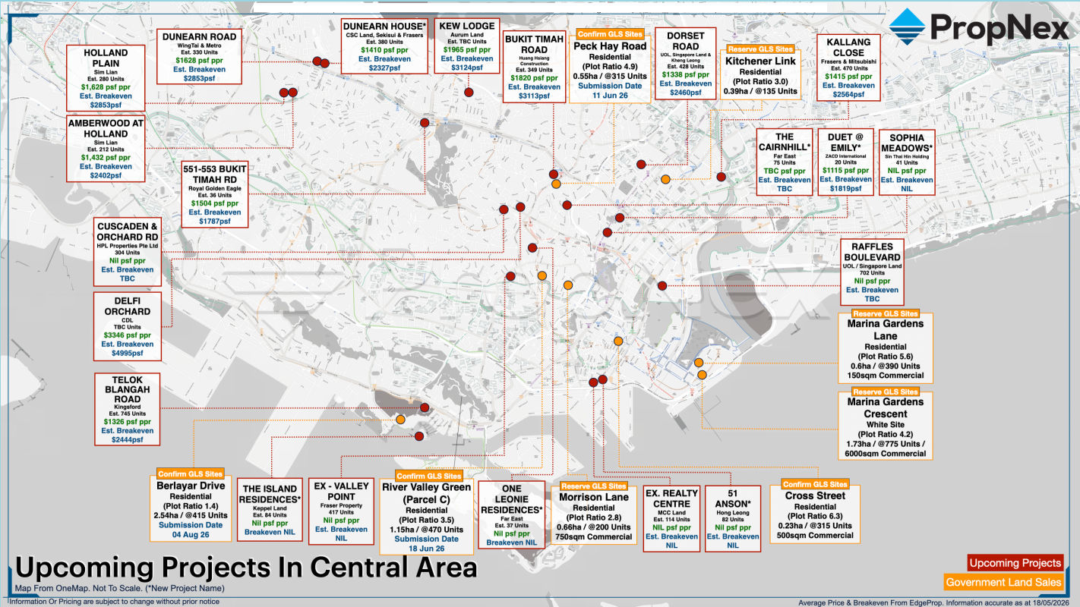Click the Marina Gardens Lane heading

pos(886,330)
